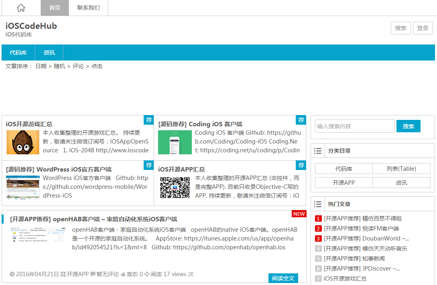The height and width of the screenshot is (285, 437).
Task: Click the blue 阅读全文 button
Action: pyautogui.click(x=283, y=278)
